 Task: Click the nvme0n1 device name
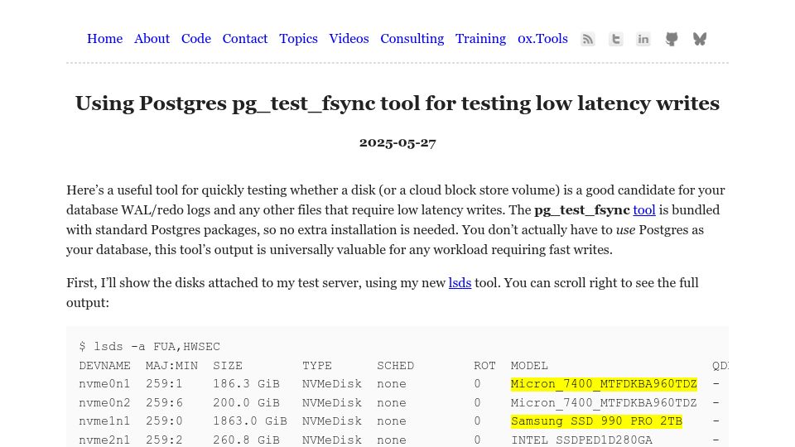coord(104,384)
